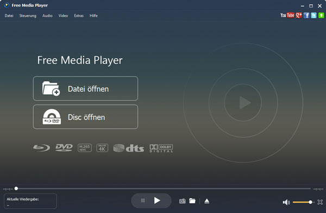The image size is (326, 213).
Task: Toggle fullscreen mode icon
Action: click(320, 202)
